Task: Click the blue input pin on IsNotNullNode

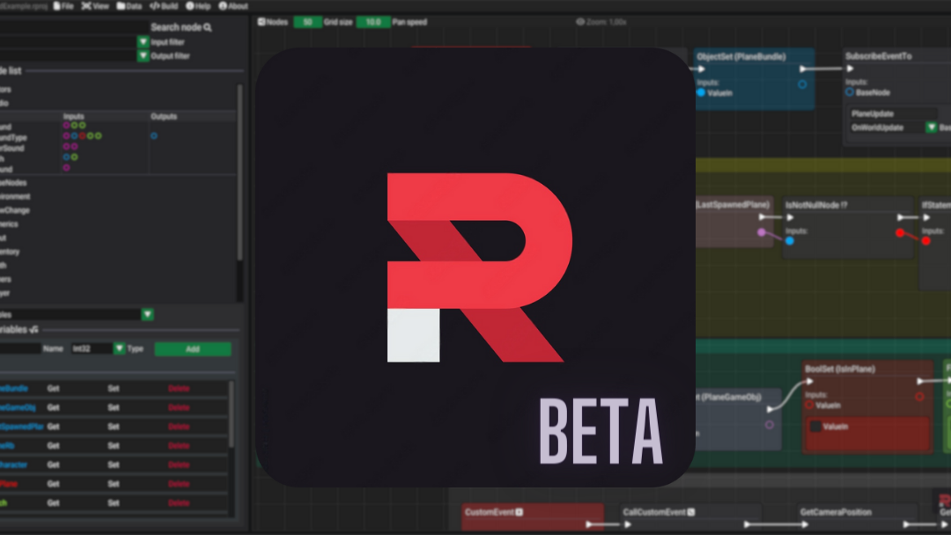Action: coord(789,240)
